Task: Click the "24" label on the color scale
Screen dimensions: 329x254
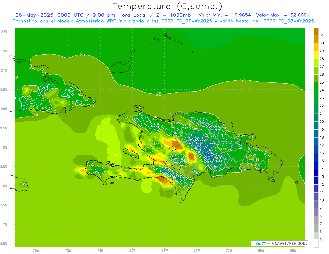Action: coord(322,90)
